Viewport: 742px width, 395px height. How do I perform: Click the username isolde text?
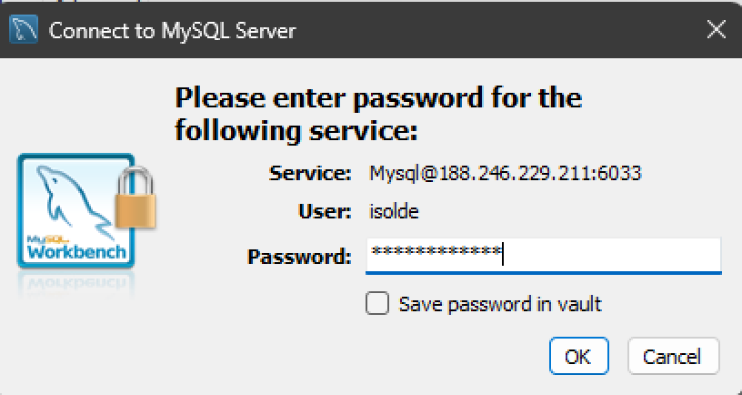(394, 211)
